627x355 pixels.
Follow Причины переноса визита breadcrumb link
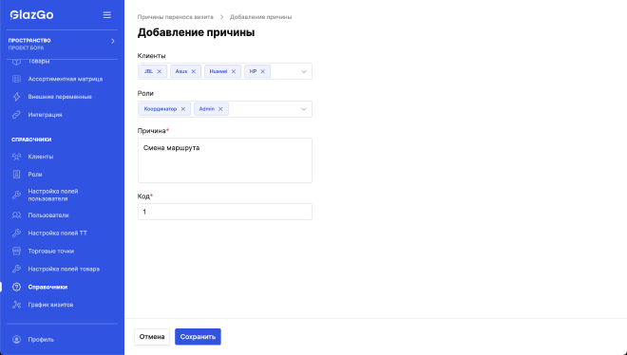176,17
